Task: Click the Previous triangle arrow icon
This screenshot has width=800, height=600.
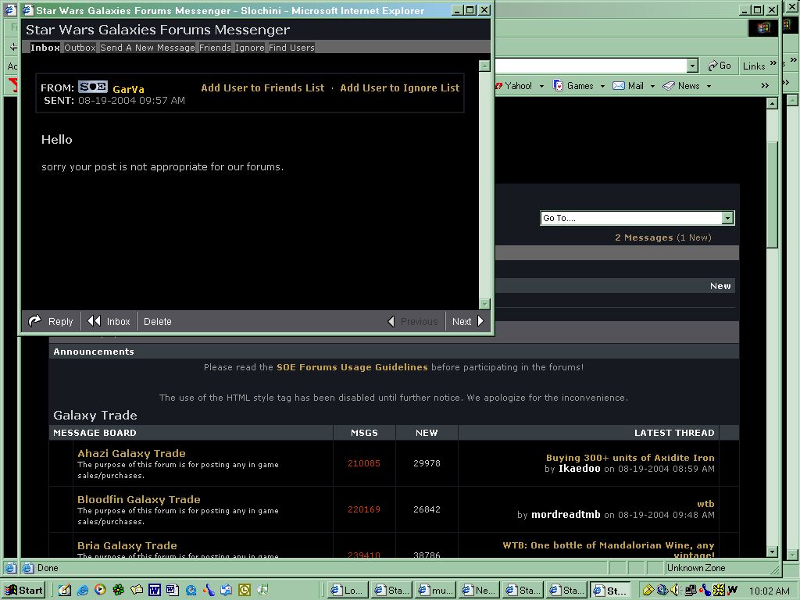Action: pyautogui.click(x=391, y=321)
